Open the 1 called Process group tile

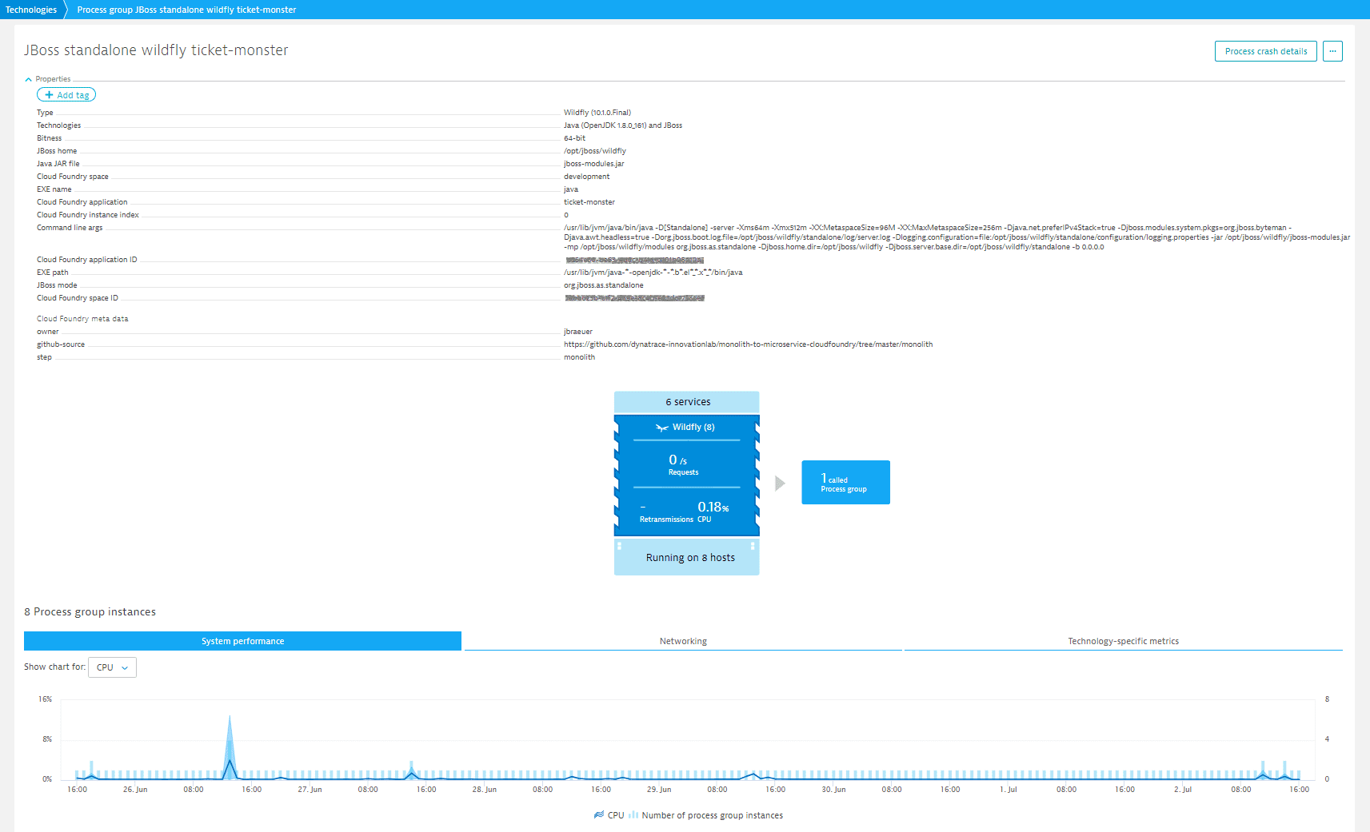(845, 483)
